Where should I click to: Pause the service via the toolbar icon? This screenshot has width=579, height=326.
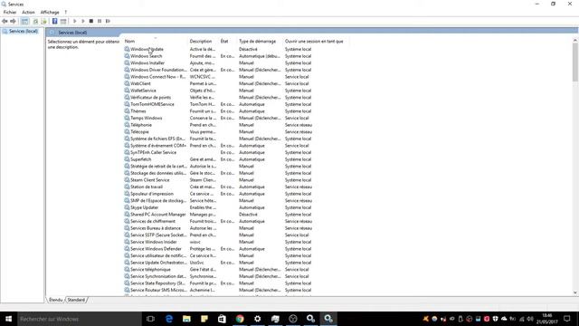100,21
